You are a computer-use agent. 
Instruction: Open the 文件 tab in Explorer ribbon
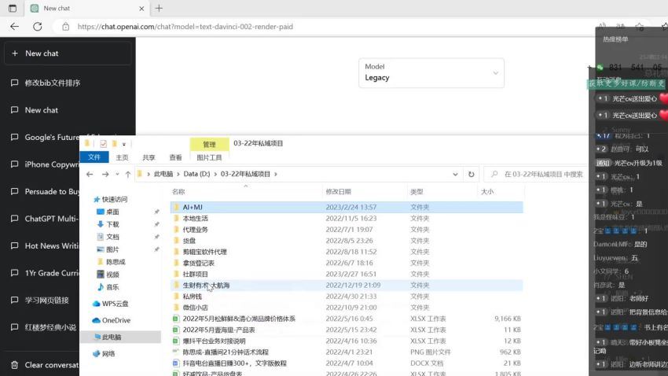coord(94,157)
